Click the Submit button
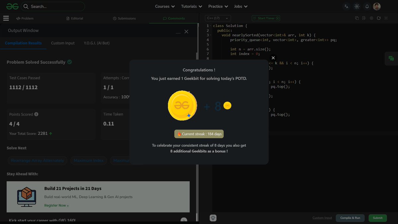Screen dimensions: 398x224 pos(377,218)
